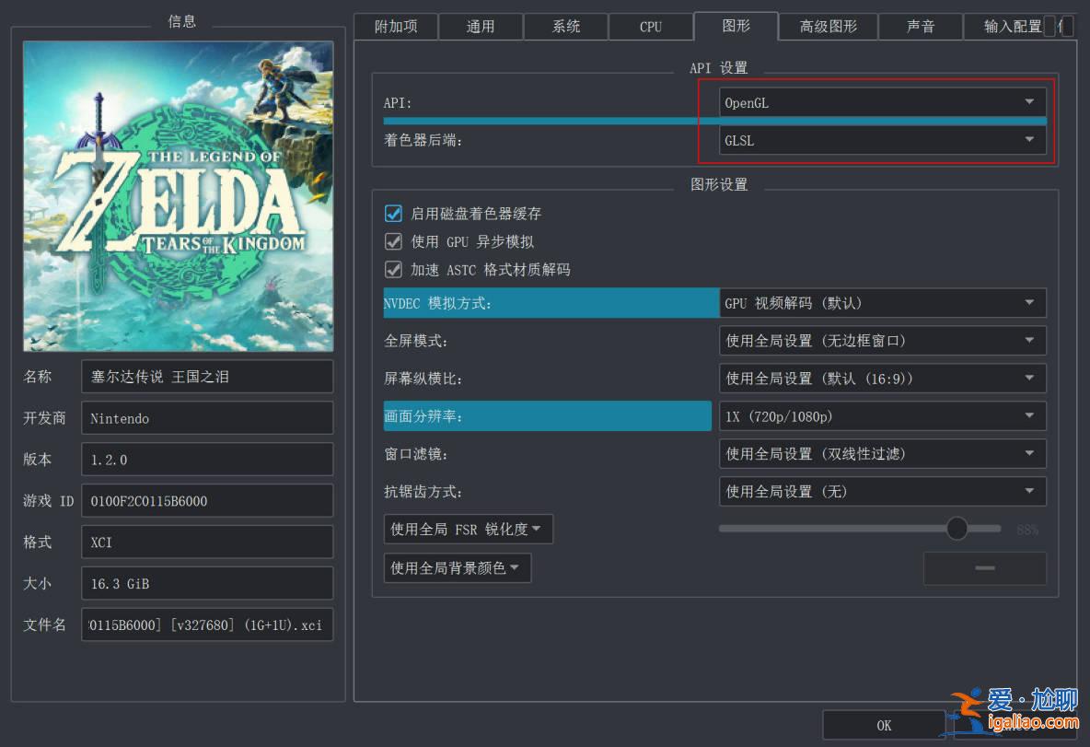Click the FSR sharpness slider handle

click(x=957, y=529)
